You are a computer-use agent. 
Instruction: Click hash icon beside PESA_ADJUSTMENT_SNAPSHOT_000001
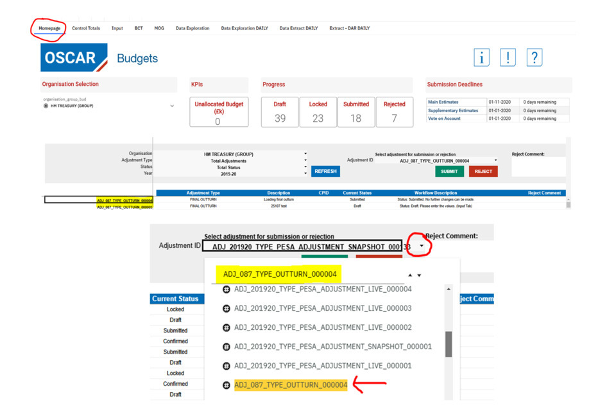[x=226, y=347]
